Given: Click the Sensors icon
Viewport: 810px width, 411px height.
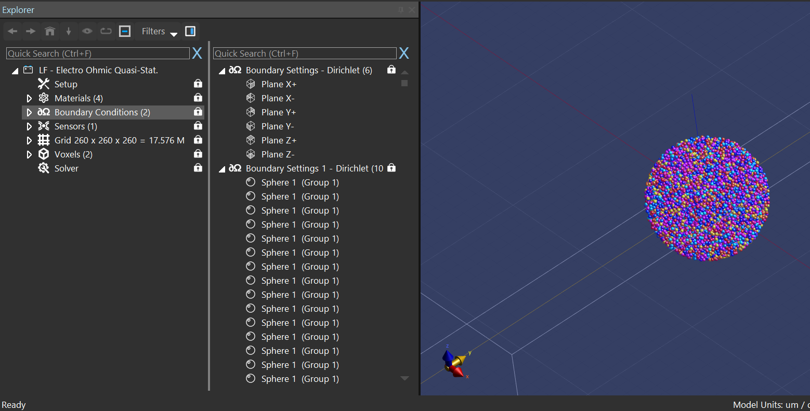Looking at the screenshot, I should point(44,126).
